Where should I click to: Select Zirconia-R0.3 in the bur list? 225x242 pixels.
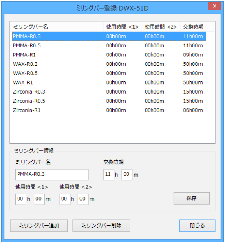(x=109, y=92)
